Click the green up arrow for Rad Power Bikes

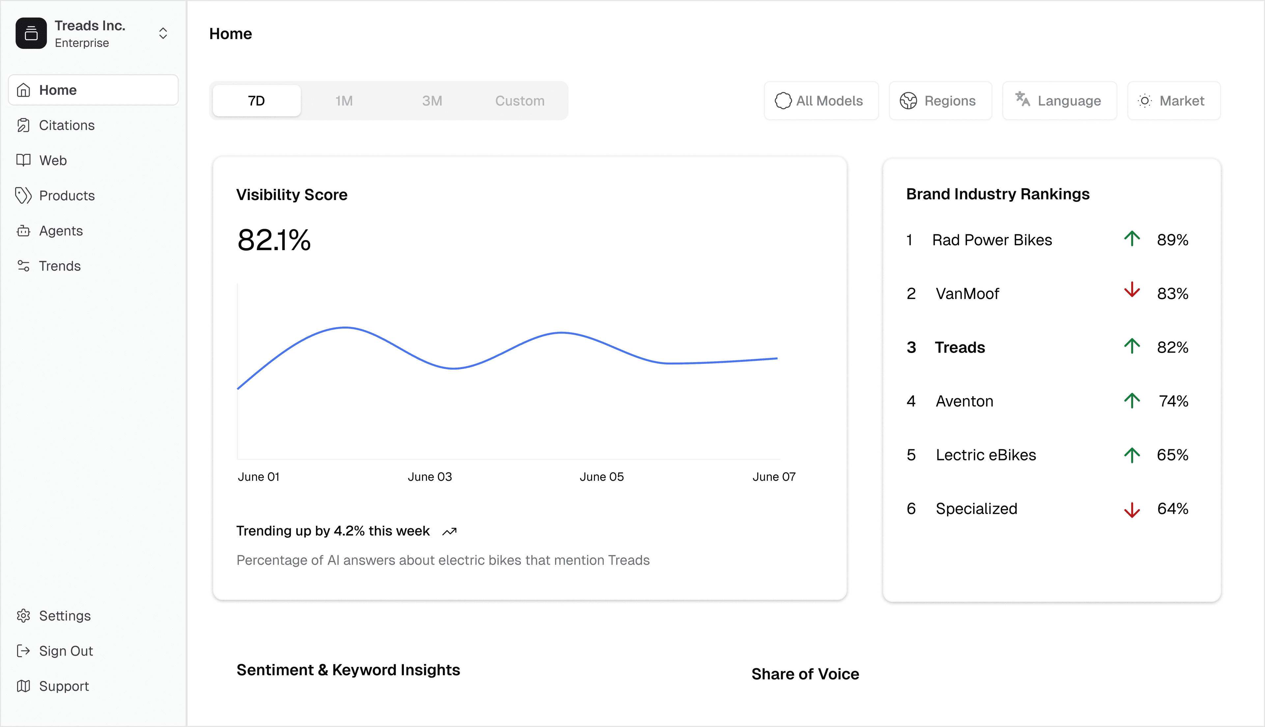(x=1132, y=239)
